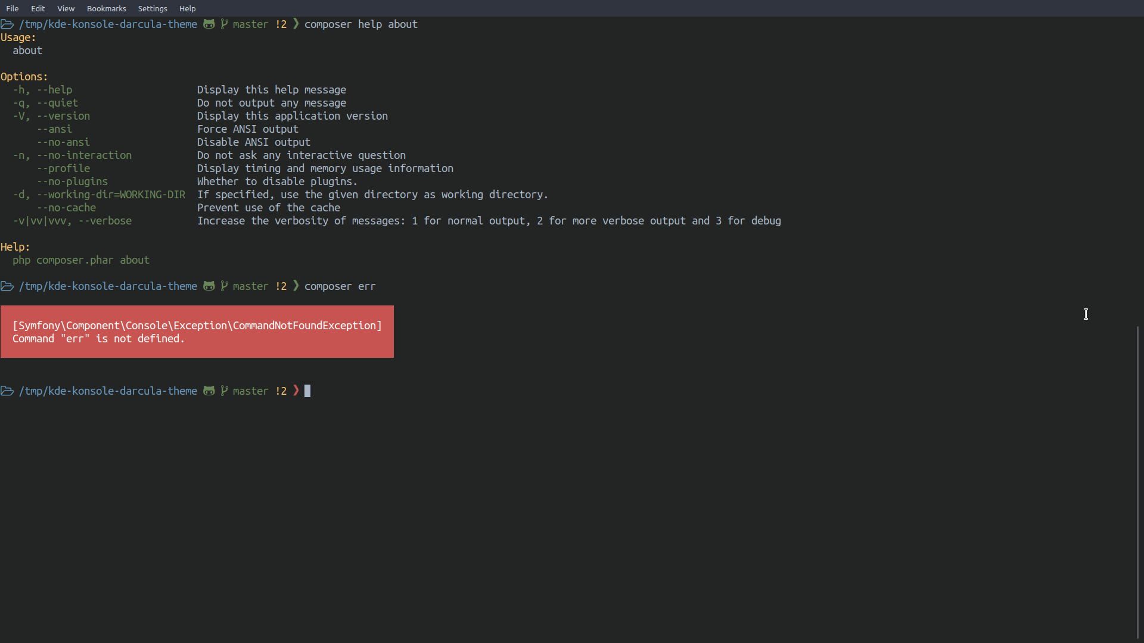Click the green prompt arrow before 'composer err'

[x=296, y=286]
